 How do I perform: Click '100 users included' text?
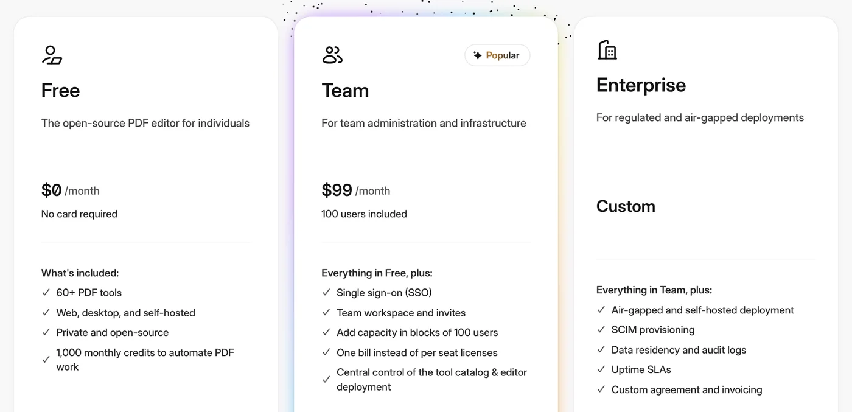tap(364, 214)
